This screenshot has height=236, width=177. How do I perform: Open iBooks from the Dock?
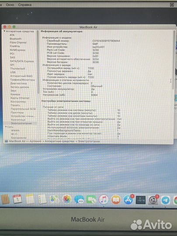(x=116, y=200)
